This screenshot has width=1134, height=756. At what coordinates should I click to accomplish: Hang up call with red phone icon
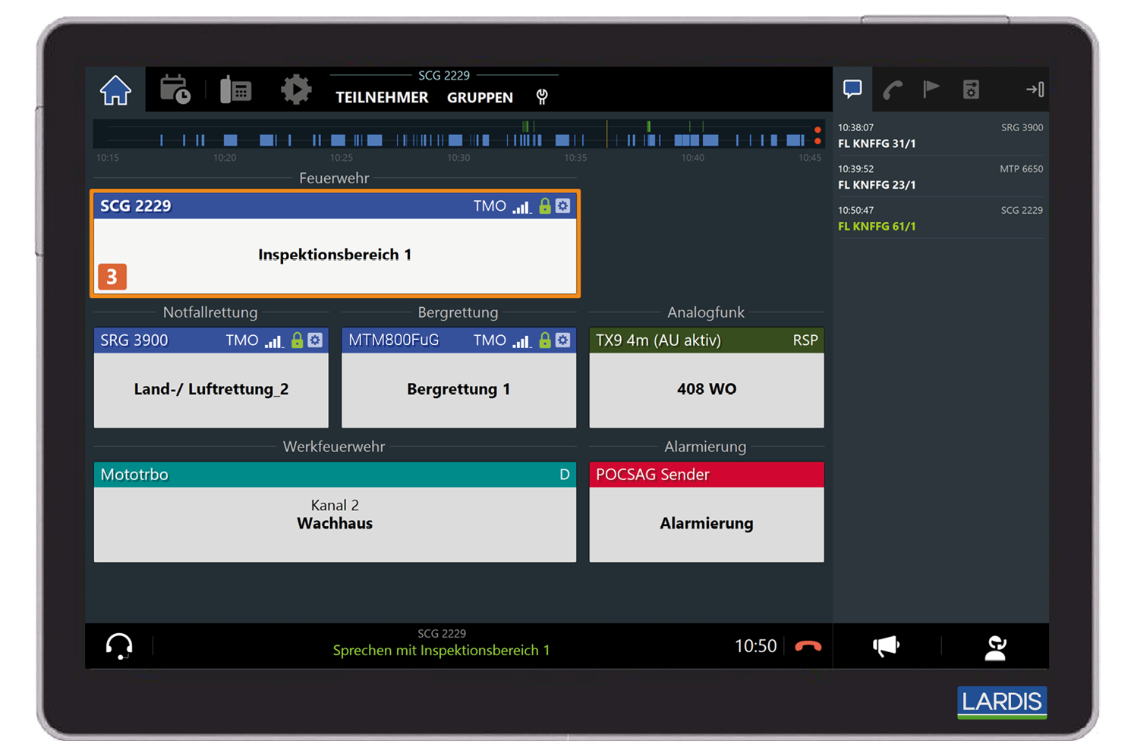tap(808, 646)
